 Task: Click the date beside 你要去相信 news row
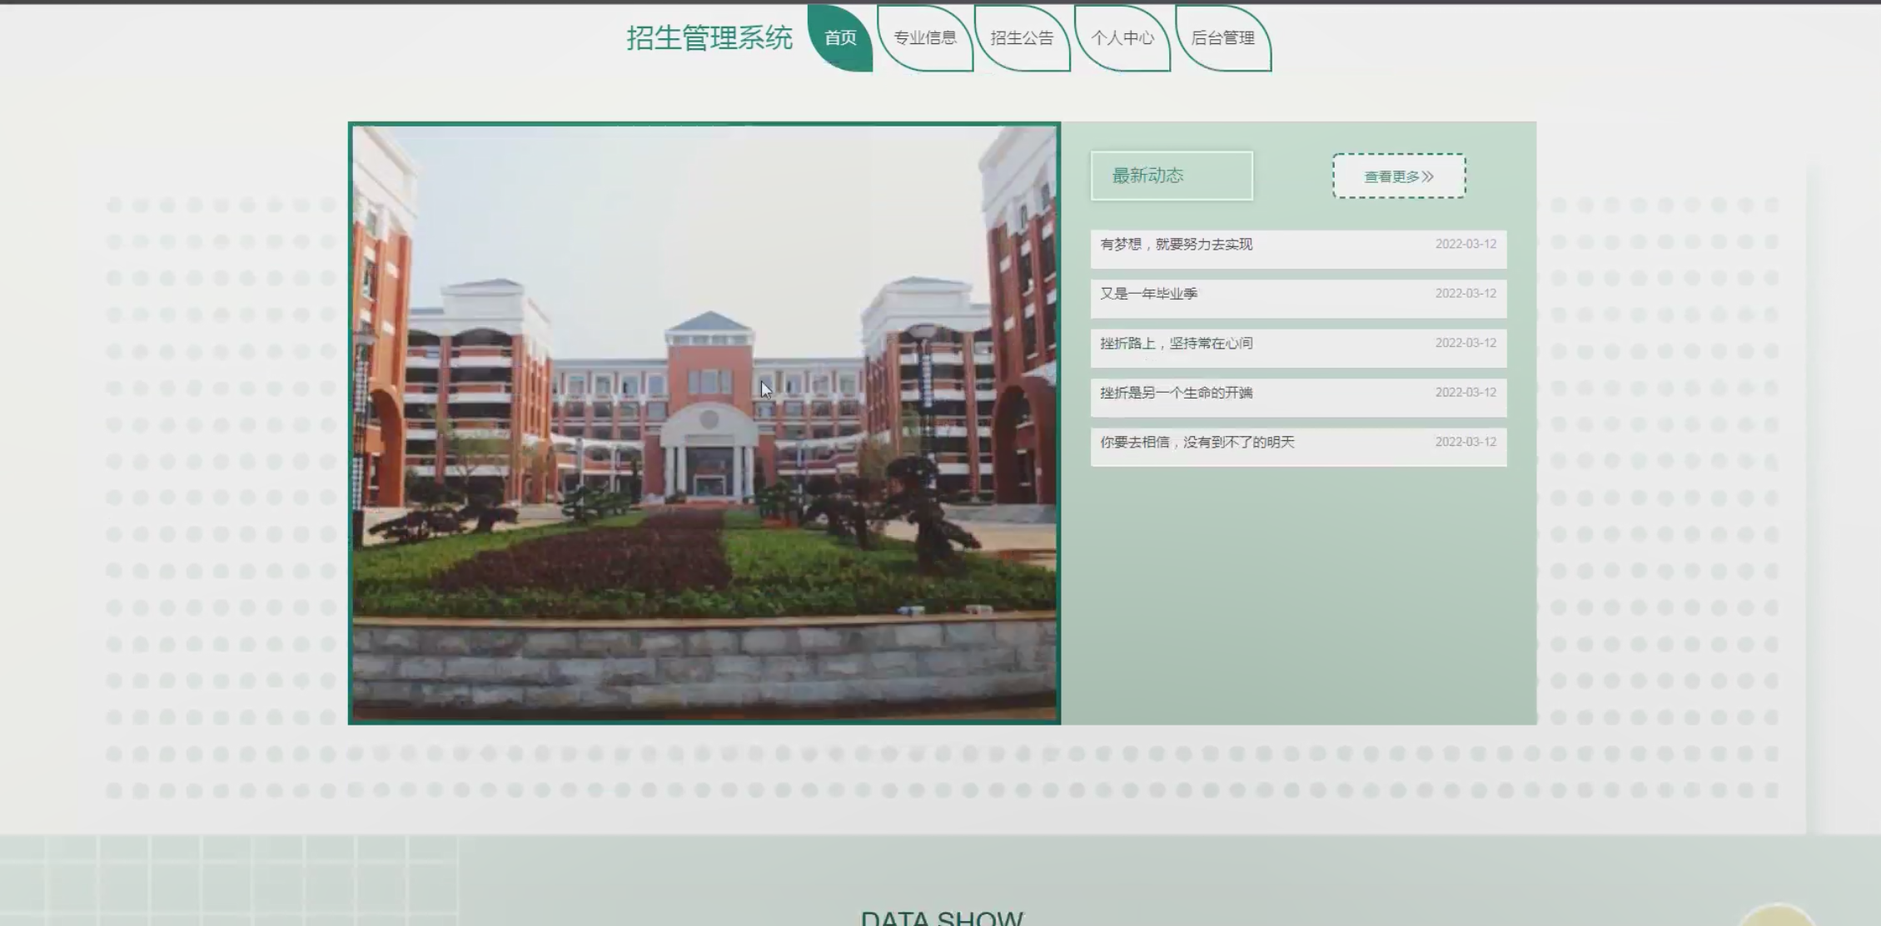[x=1465, y=443]
